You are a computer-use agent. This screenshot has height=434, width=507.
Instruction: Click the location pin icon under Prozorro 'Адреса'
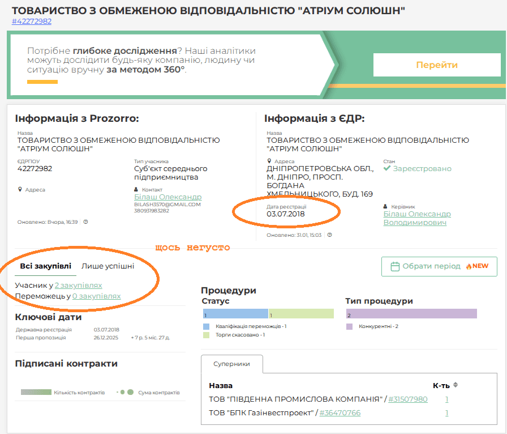click(x=20, y=190)
